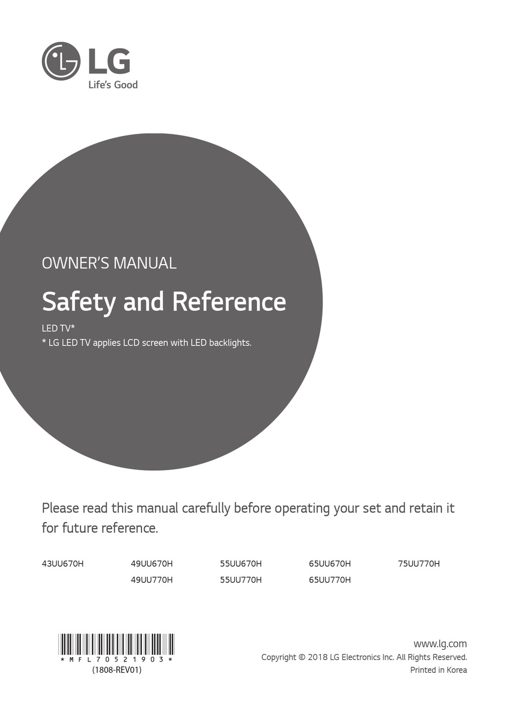Image resolution: width=509 pixels, height=715 pixels.
Task: Click the Copyright 2018 LG Electronics line
Action: click(x=364, y=657)
